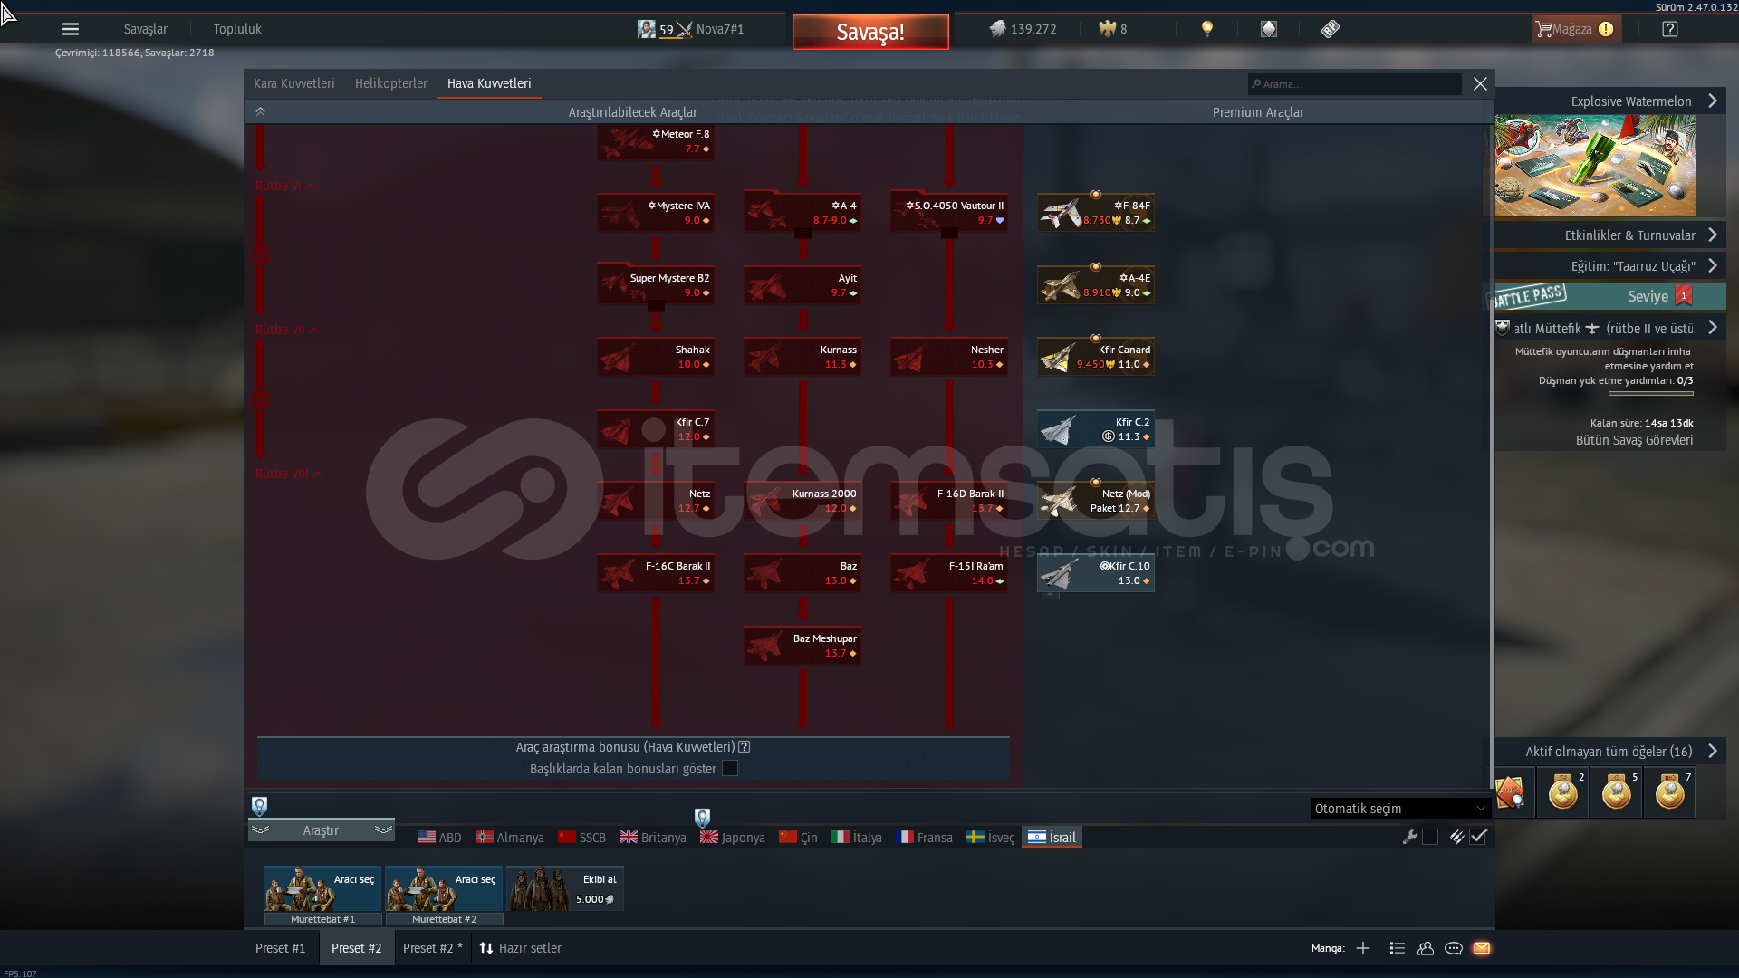Open Hazır setler presets

click(520, 948)
